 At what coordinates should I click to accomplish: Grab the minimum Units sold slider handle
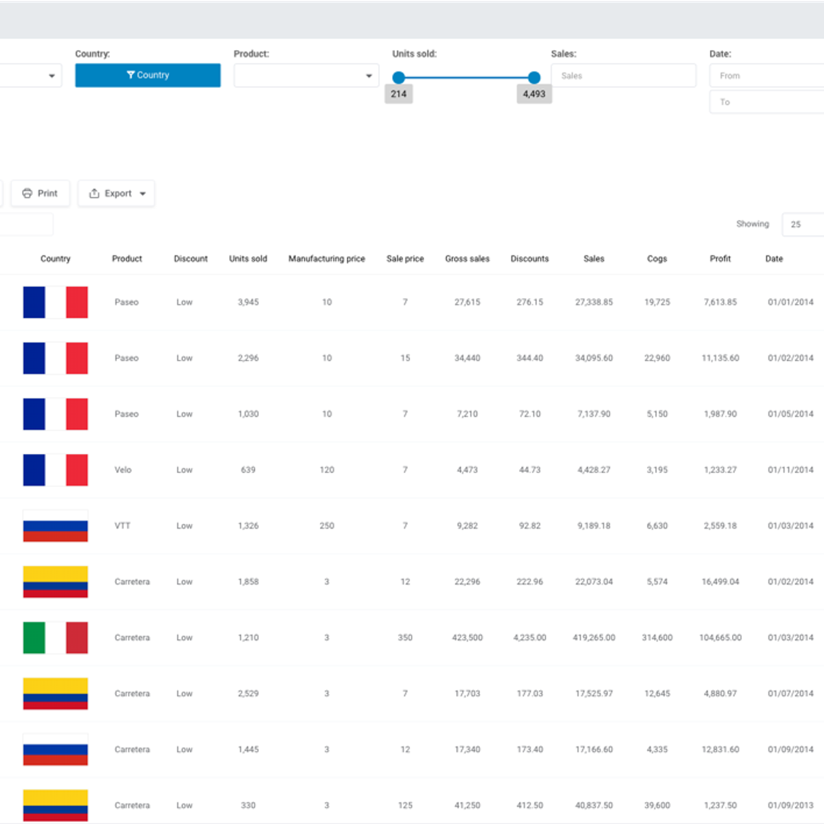click(x=398, y=78)
